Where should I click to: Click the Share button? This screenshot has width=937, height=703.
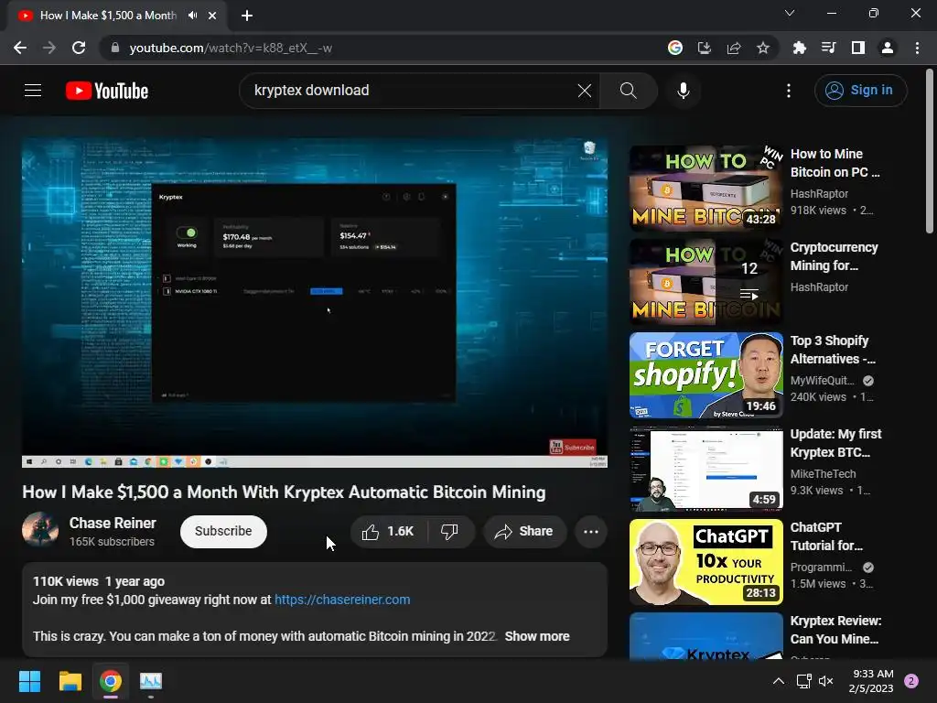coord(524,532)
